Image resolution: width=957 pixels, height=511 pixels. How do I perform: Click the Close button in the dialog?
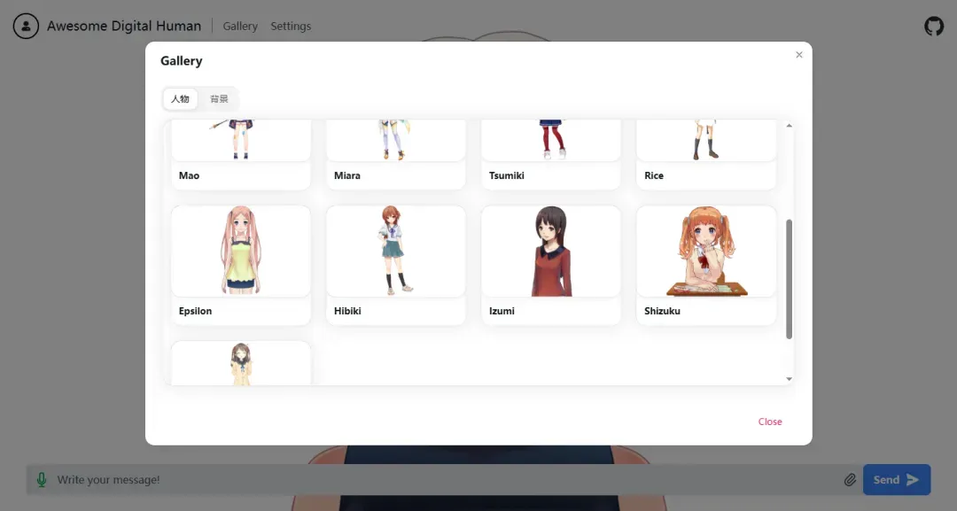pyautogui.click(x=769, y=422)
